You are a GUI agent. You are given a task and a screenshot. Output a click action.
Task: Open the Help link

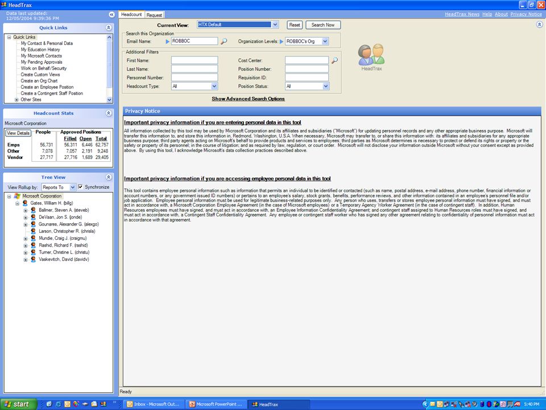point(487,14)
